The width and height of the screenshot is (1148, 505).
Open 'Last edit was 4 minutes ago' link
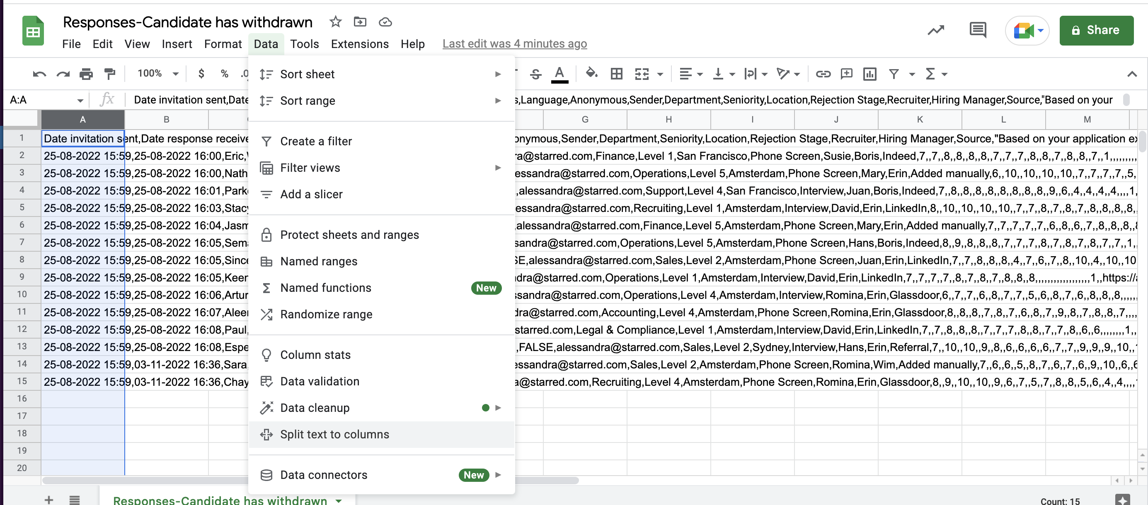514,43
